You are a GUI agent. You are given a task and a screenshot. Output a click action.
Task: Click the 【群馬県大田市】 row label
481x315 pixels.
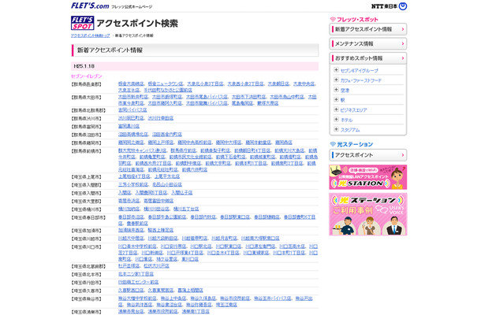(x=87, y=98)
